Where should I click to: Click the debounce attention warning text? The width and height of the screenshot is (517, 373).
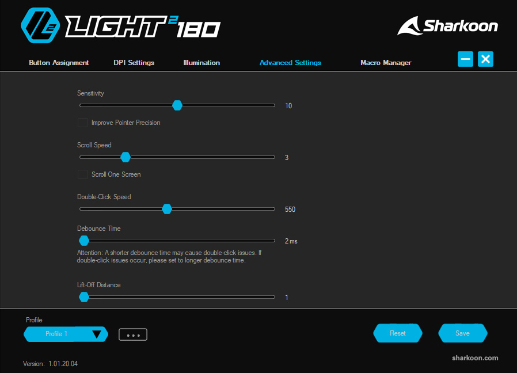[169, 257]
